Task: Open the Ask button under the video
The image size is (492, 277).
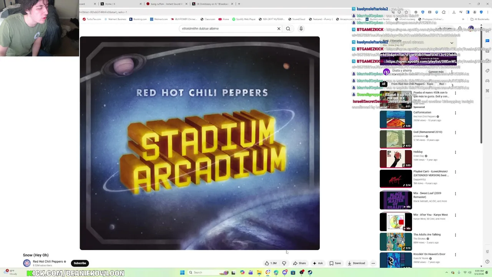Action: click(x=317, y=263)
